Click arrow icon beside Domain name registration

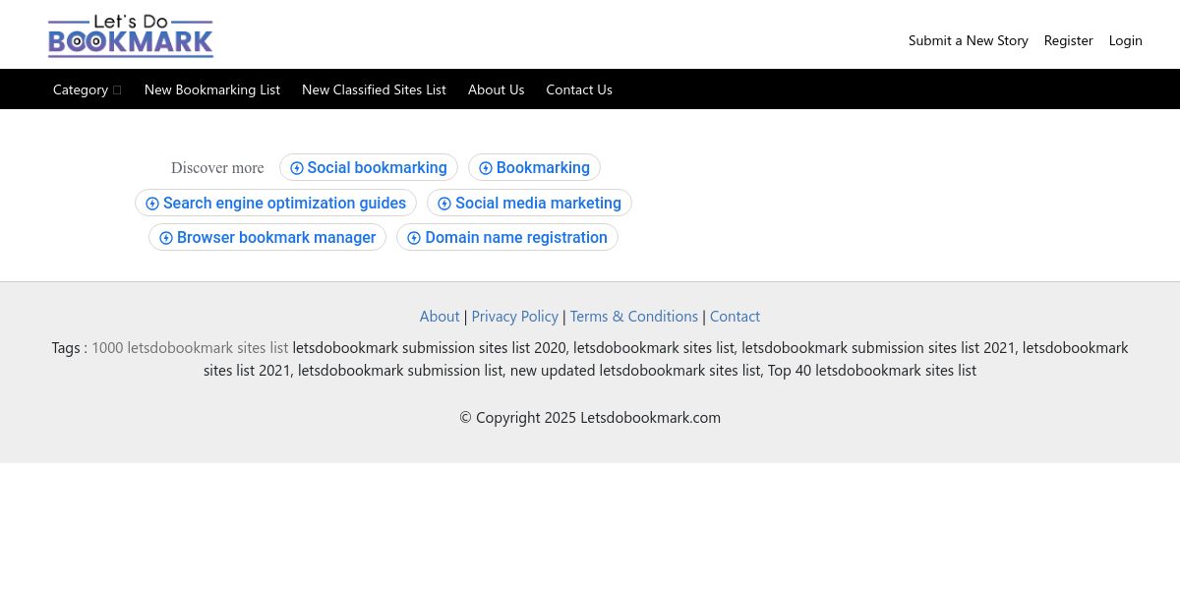(414, 238)
